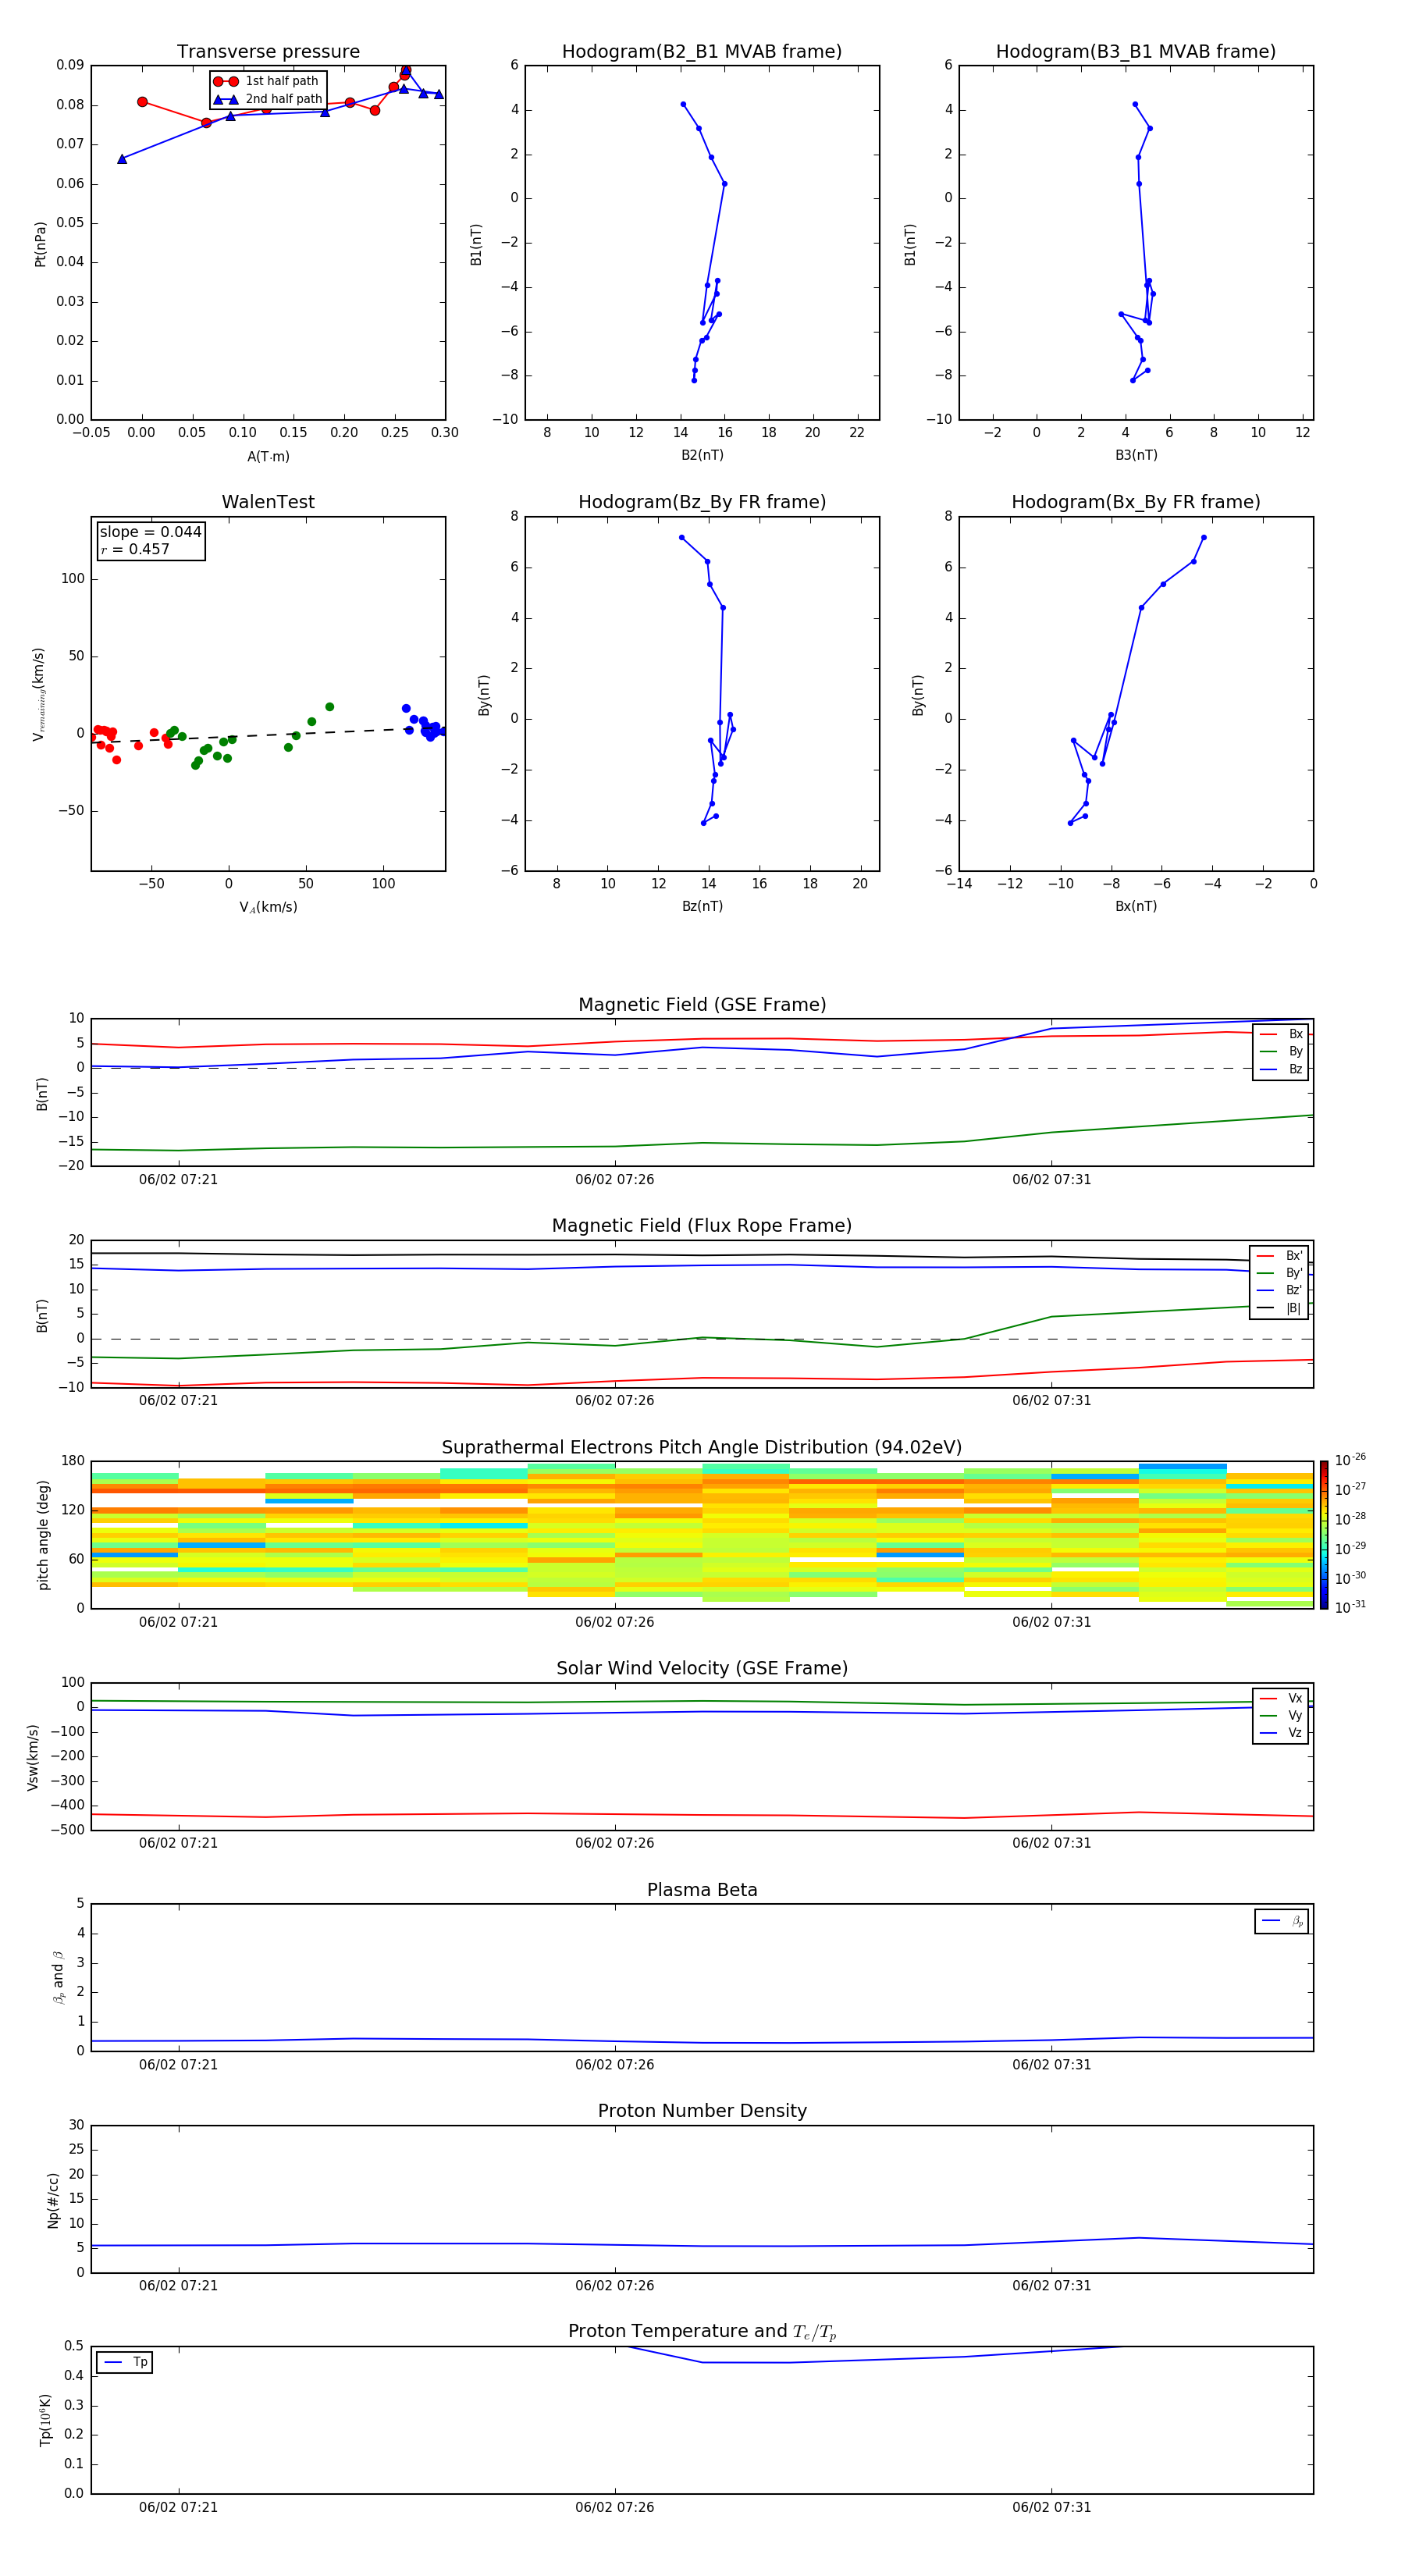1405x2576 pixels.
Task: Click the "Hodogram(B2_B1 MVAB frame)" title
Action: (x=702, y=52)
